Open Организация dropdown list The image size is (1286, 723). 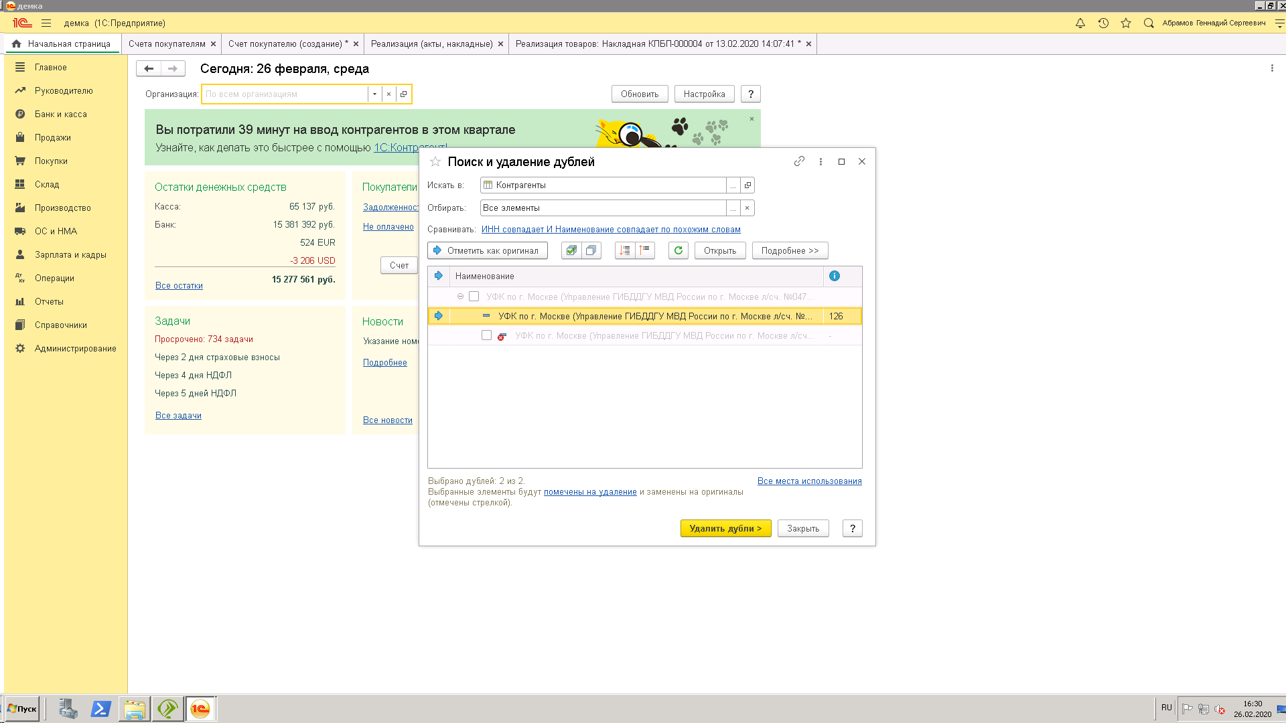pyautogui.click(x=374, y=94)
